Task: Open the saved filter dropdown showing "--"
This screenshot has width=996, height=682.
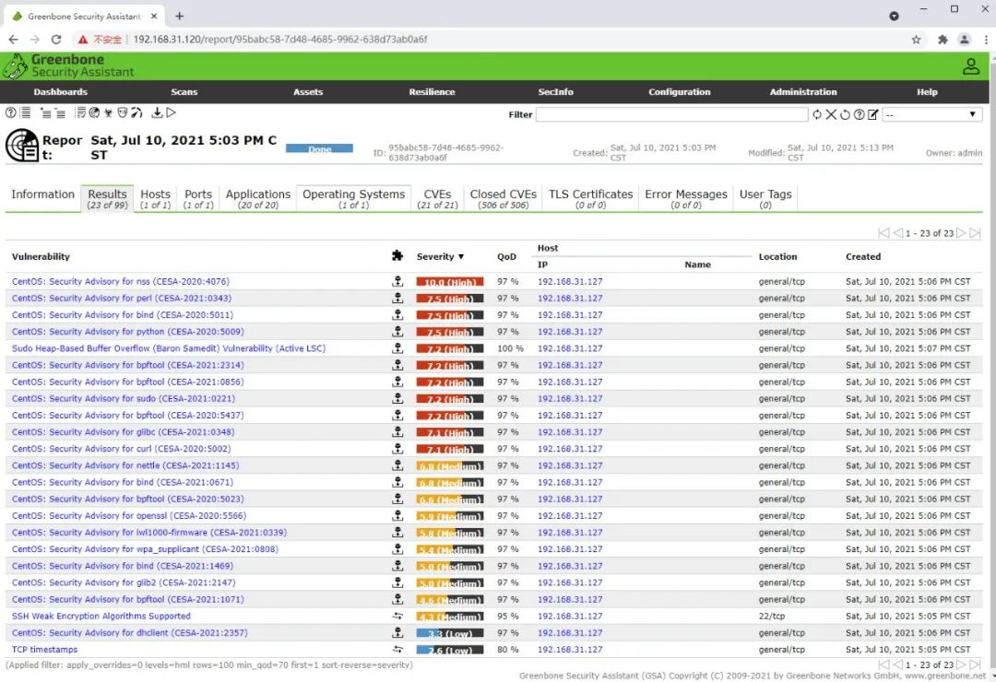Action: tap(931, 115)
